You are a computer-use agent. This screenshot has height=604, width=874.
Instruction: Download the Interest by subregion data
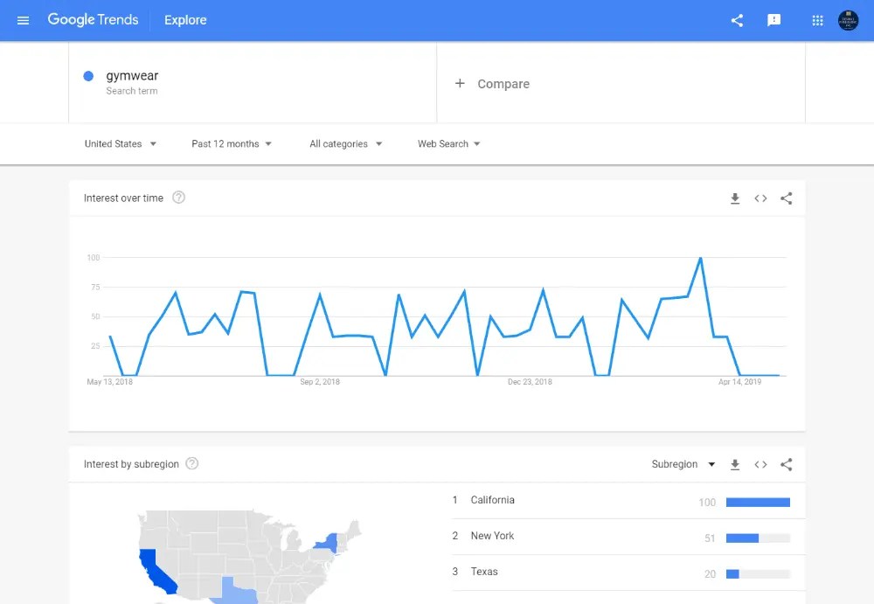coord(735,464)
